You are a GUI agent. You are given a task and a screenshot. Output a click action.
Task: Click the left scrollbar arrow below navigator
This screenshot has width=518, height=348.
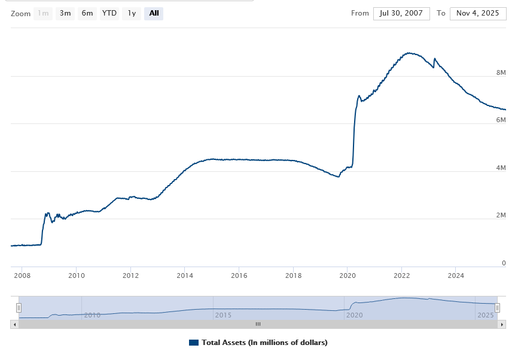(13, 324)
